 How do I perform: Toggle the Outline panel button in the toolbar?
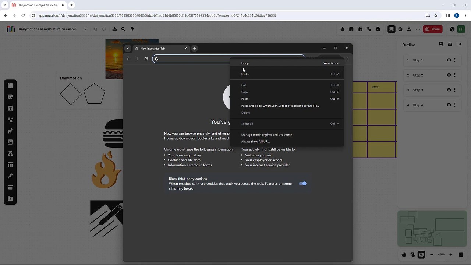pos(392,29)
